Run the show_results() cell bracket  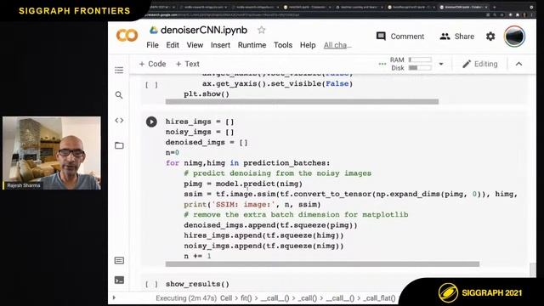151,284
